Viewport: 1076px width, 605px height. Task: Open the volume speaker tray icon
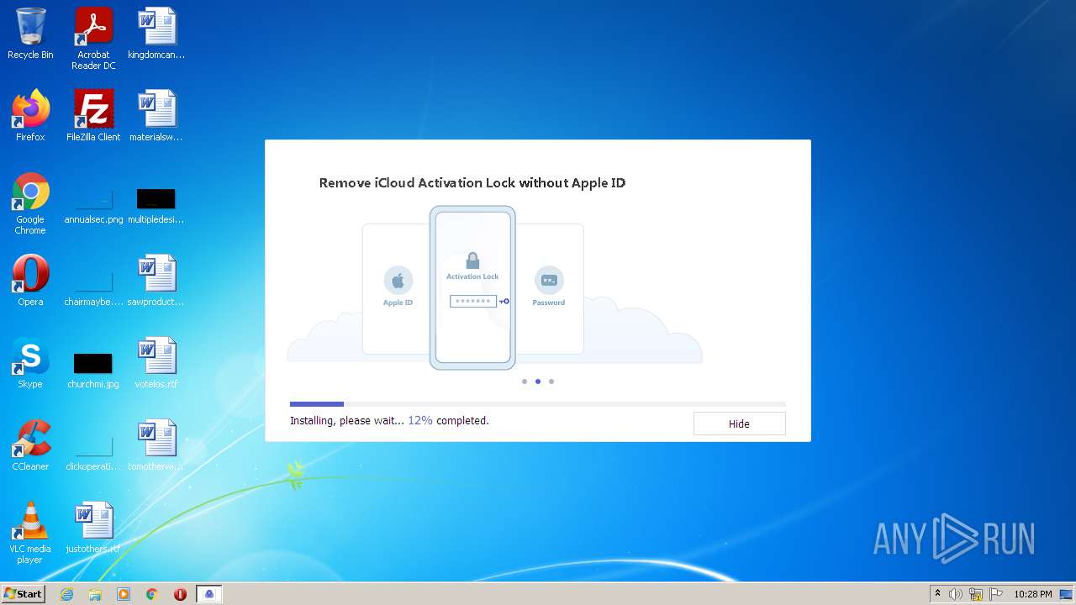click(956, 594)
